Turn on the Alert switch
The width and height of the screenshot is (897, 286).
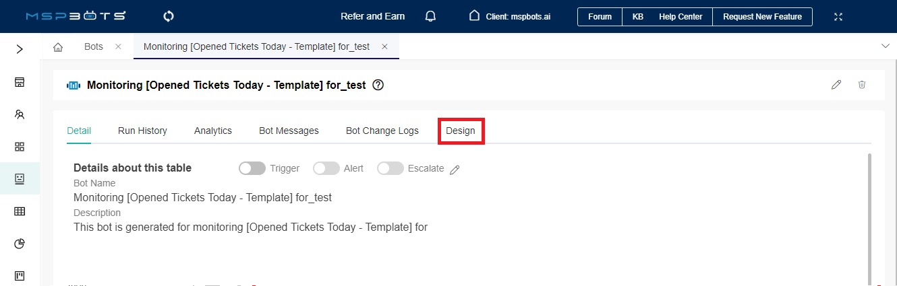click(326, 168)
